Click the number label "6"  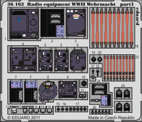(x=78, y=45)
